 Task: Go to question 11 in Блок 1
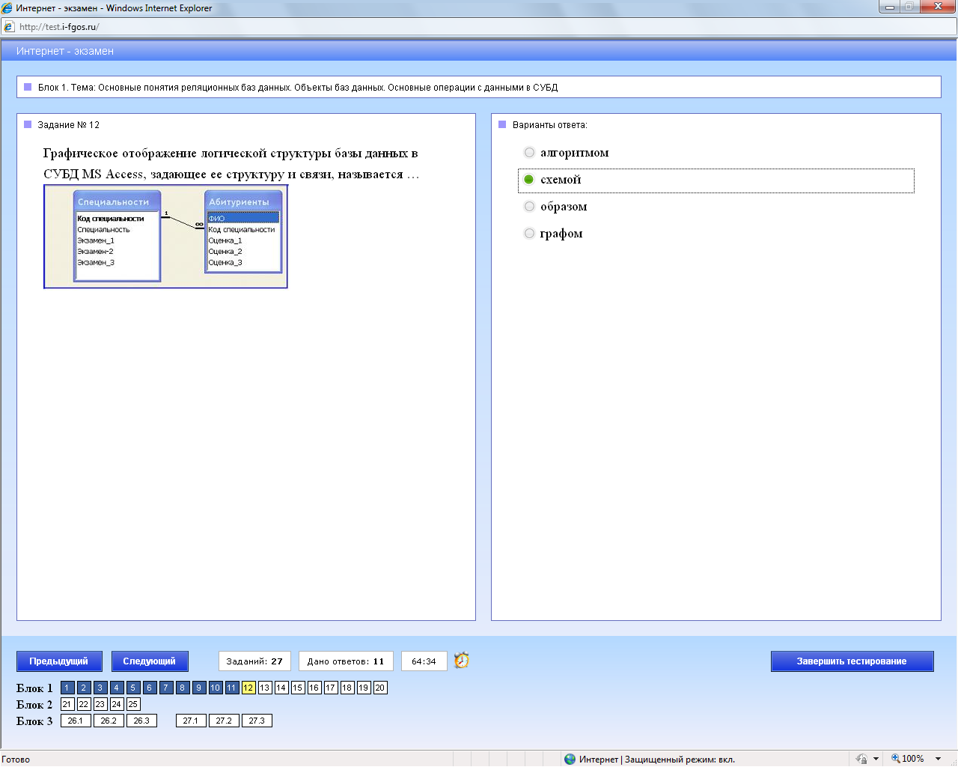[x=232, y=688]
